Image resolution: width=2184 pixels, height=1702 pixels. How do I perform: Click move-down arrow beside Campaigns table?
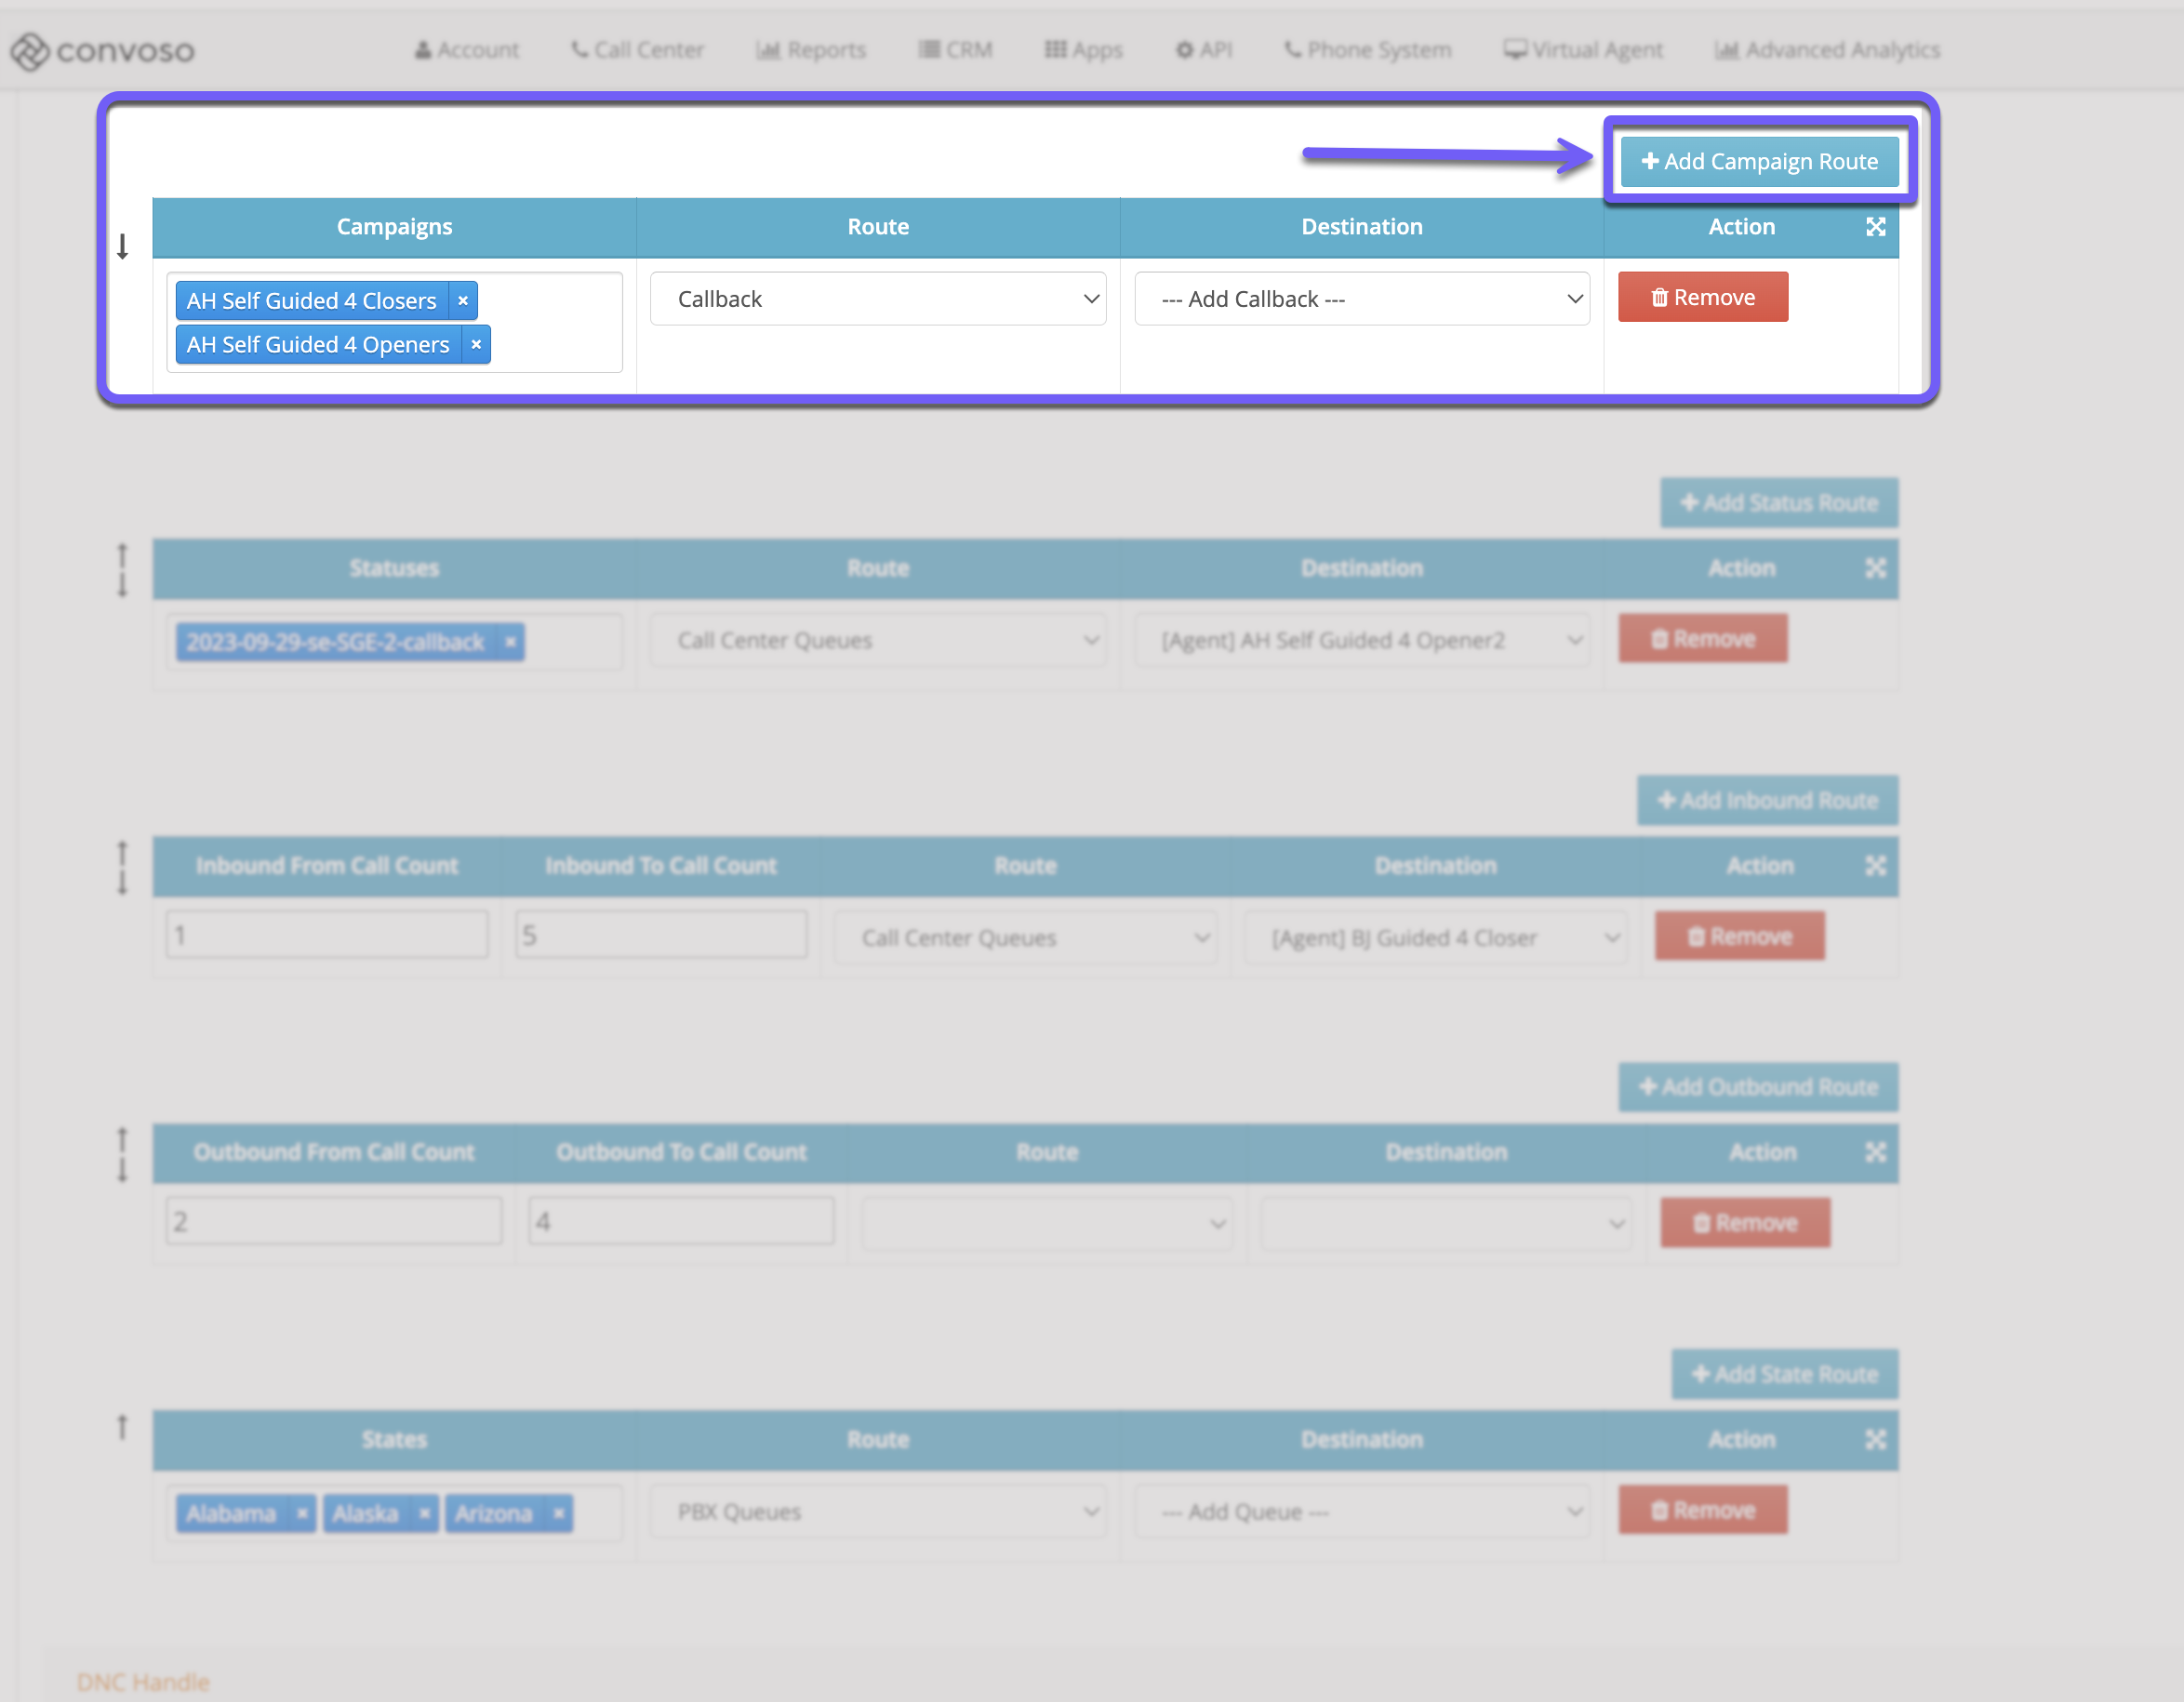pos(123,246)
